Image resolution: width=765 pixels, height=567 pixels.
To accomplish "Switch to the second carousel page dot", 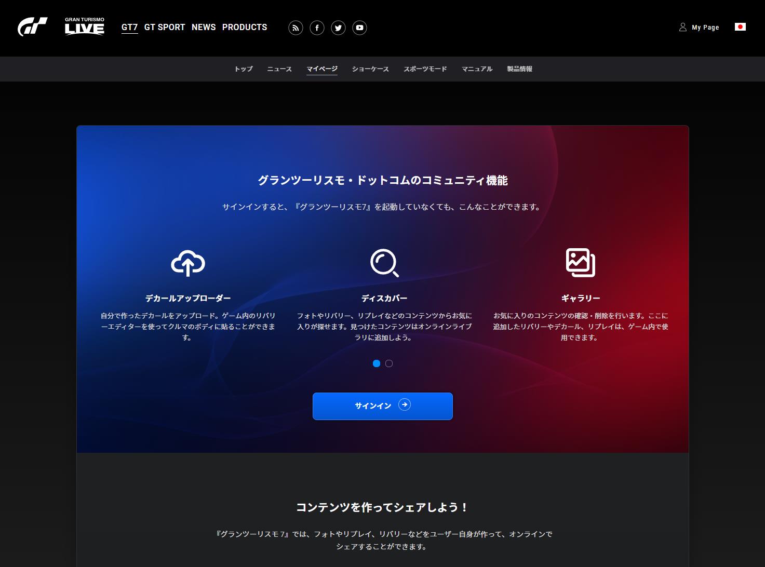I will click(389, 363).
